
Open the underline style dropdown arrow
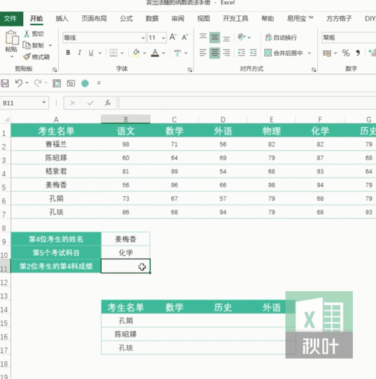100,53
